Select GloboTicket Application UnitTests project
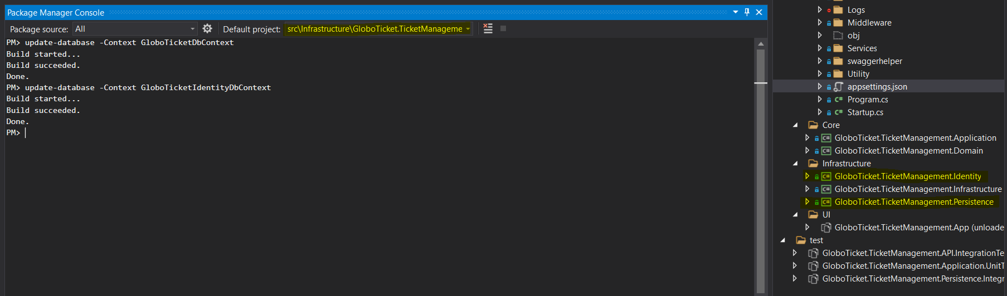 click(x=913, y=266)
